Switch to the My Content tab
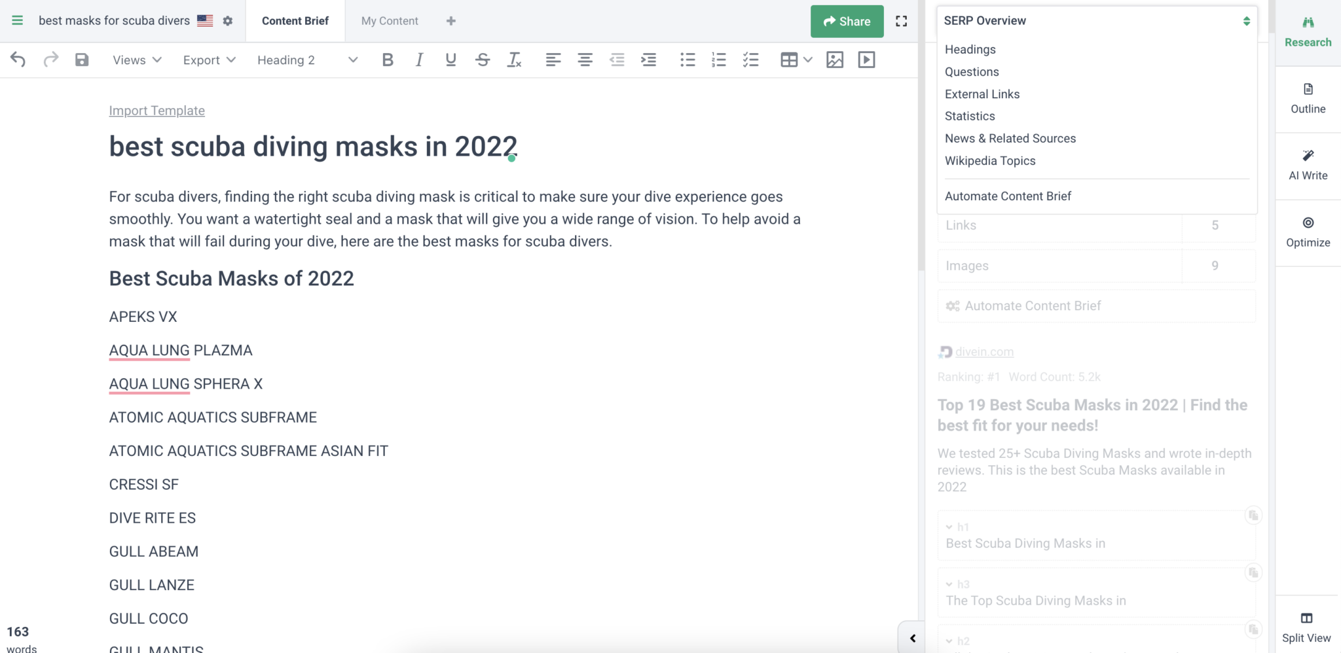The height and width of the screenshot is (653, 1341). click(x=390, y=21)
